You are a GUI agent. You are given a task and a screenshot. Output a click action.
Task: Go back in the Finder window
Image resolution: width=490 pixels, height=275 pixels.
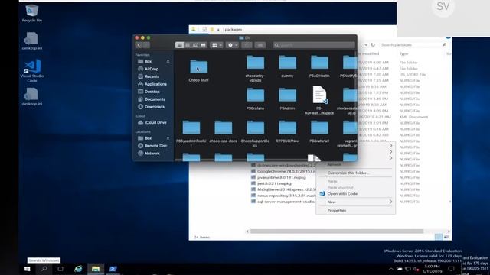(x=139, y=45)
